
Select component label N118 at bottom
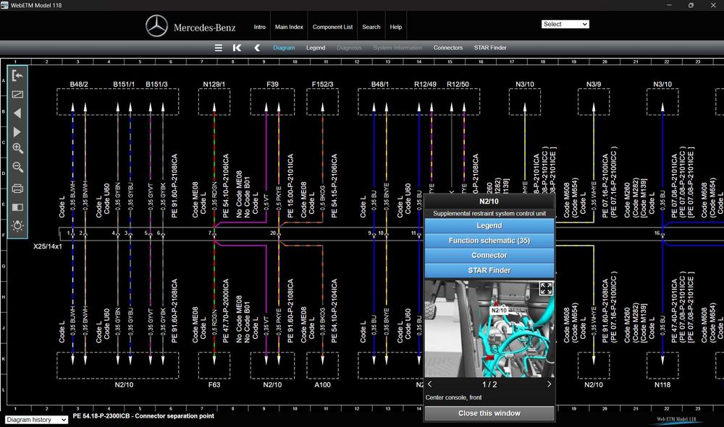(x=662, y=384)
